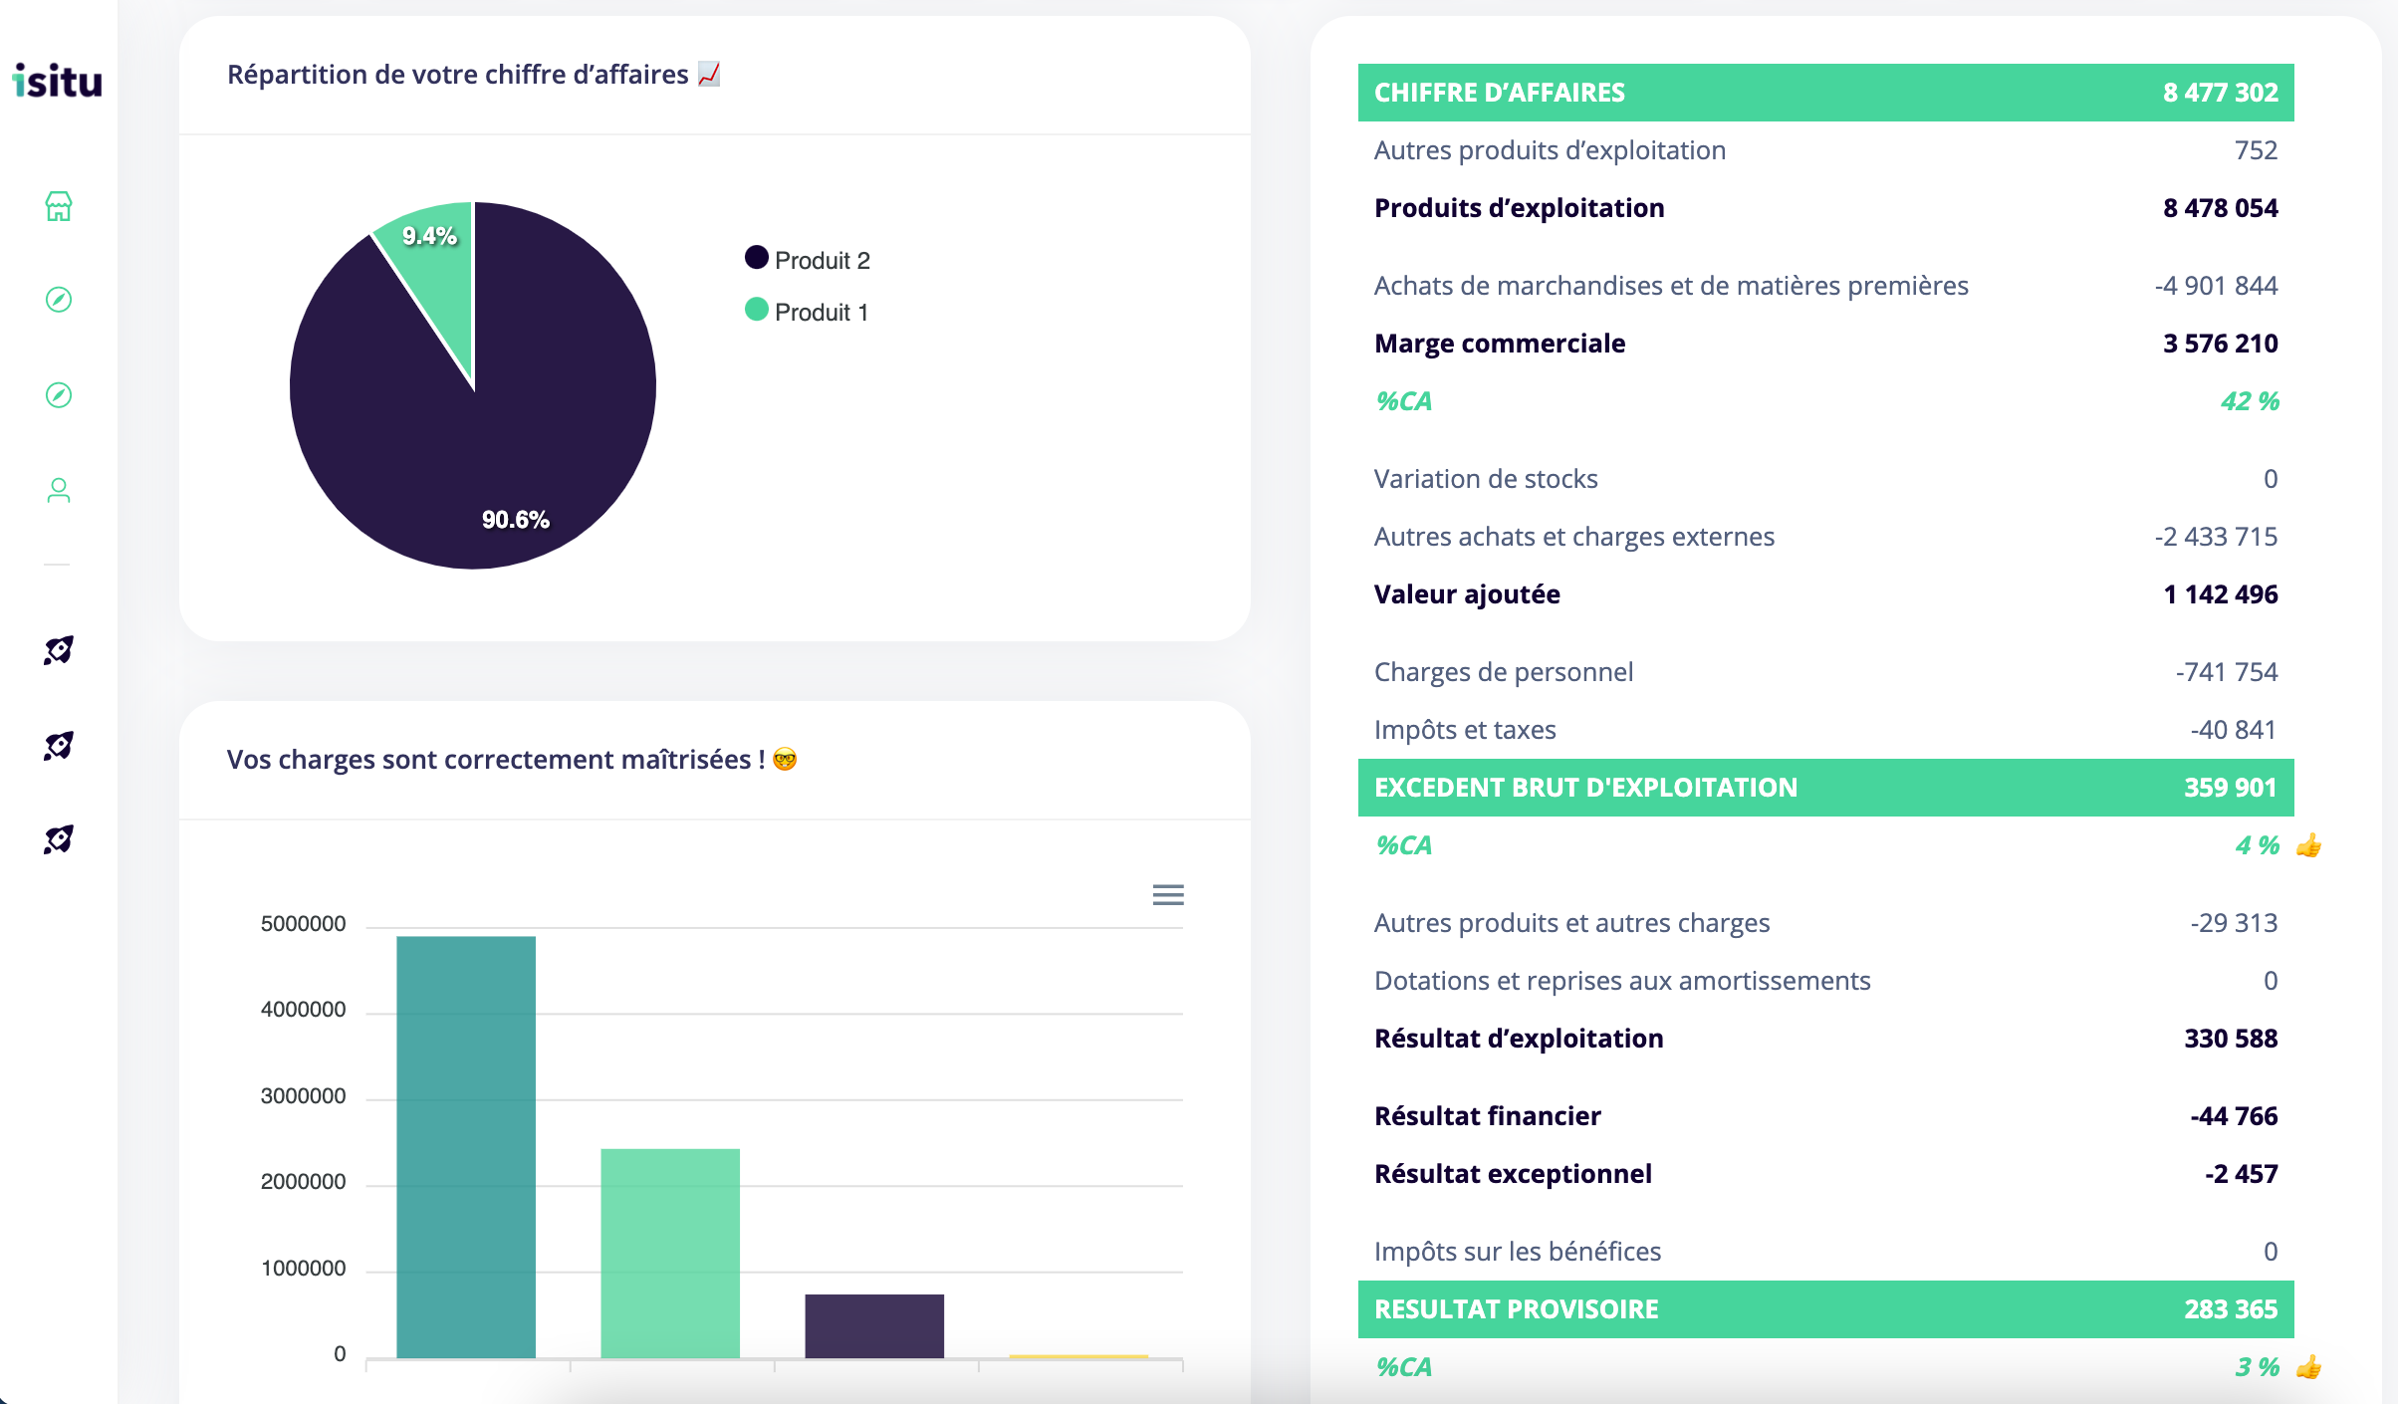This screenshot has width=2398, height=1404.
Task: Click the middle rocket icon in sidebar
Action: coord(59,746)
